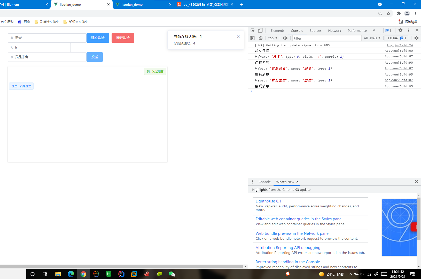Image resolution: width=421 pixels, height=279 pixels.
Task: Close the online count notification
Action: 238,37
